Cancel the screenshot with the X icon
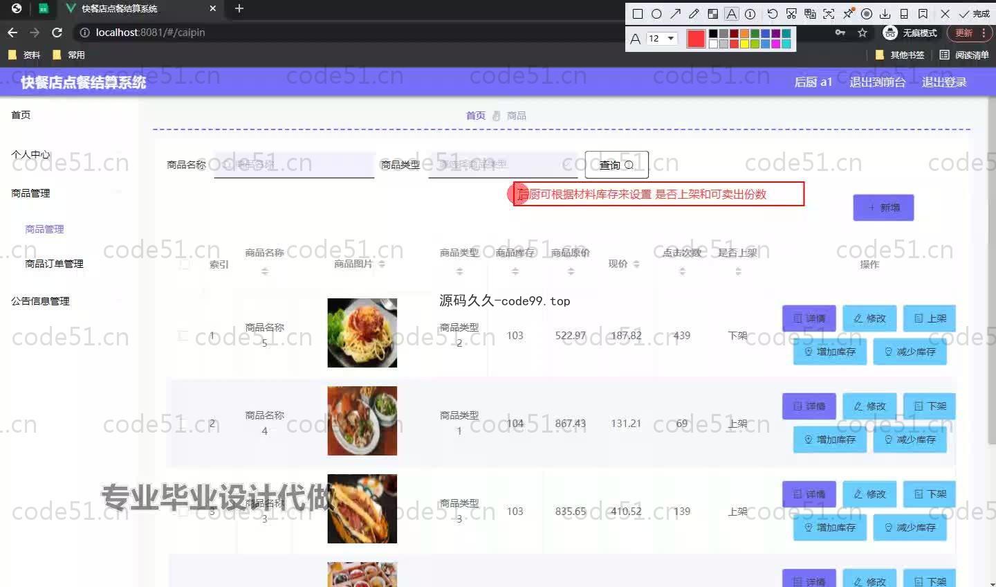This screenshot has height=587, width=996. (x=945, y=14)
